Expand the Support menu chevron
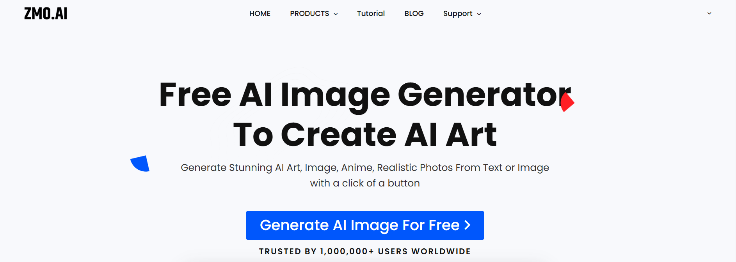736x262 pixels. click(479, 14)
